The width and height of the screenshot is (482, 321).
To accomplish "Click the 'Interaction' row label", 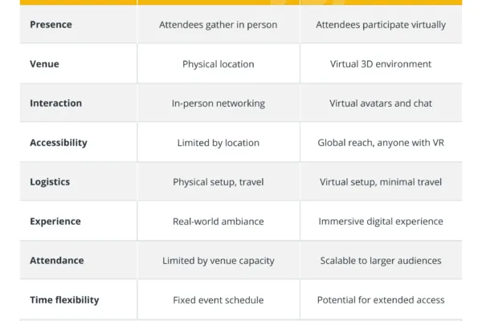I will tap(55, 104).
